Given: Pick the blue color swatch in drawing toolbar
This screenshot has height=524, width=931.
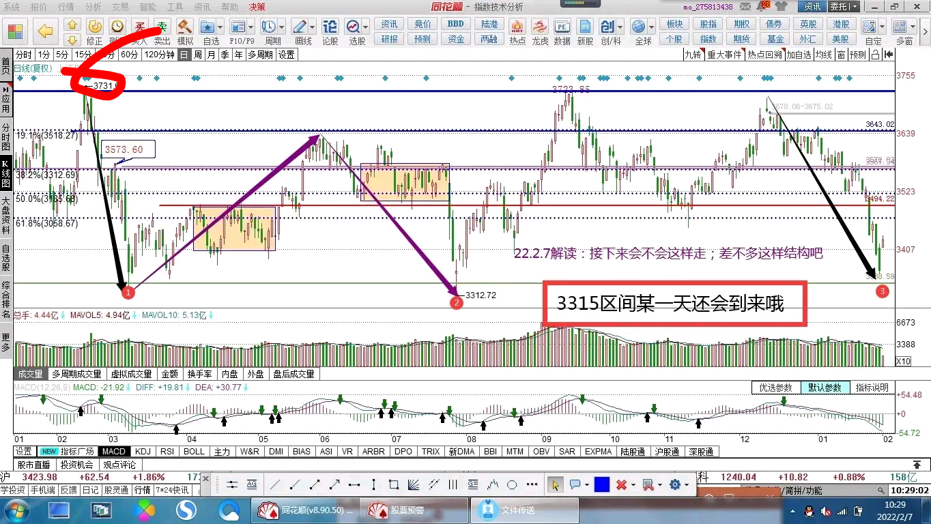Looking at the screenshot, I should [601, 484].
